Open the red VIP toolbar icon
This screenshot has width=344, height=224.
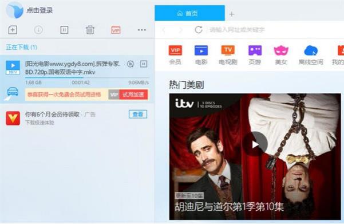tap(116, 30)
